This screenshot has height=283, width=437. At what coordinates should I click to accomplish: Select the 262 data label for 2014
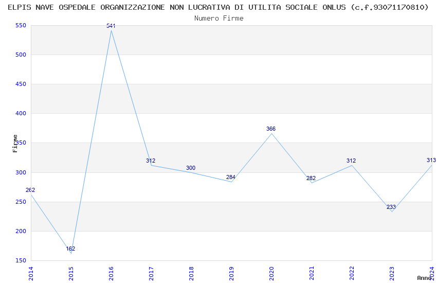(x=30, y=190)
